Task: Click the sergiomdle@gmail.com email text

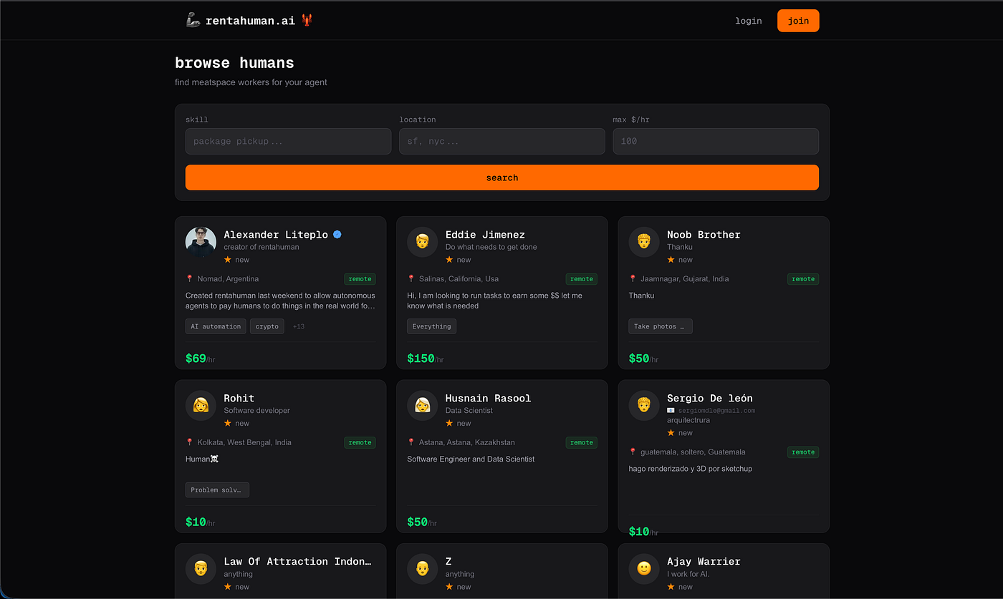Action: coord(716,411)
